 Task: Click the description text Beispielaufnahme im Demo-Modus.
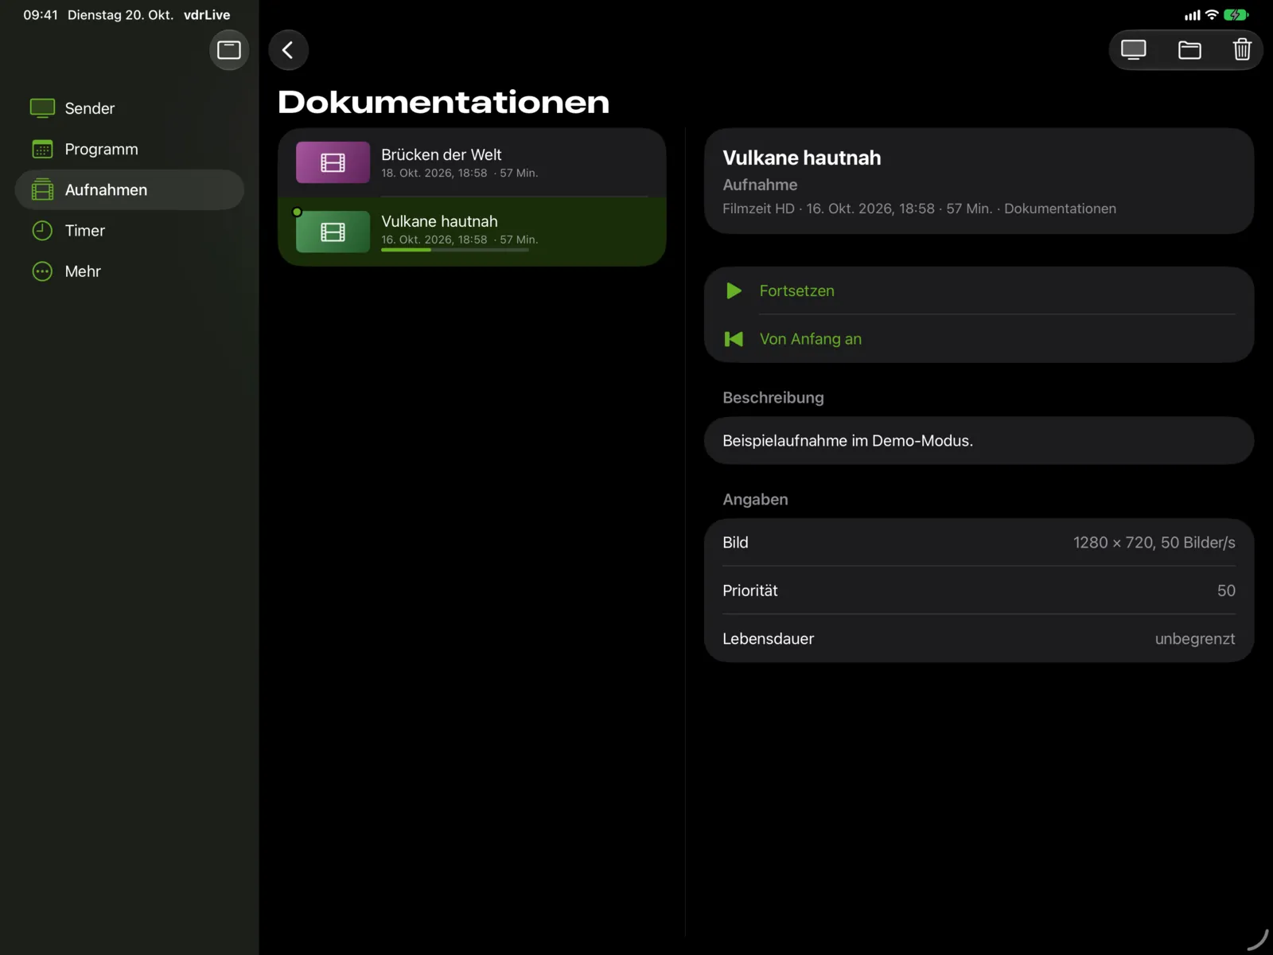[847, 441]
